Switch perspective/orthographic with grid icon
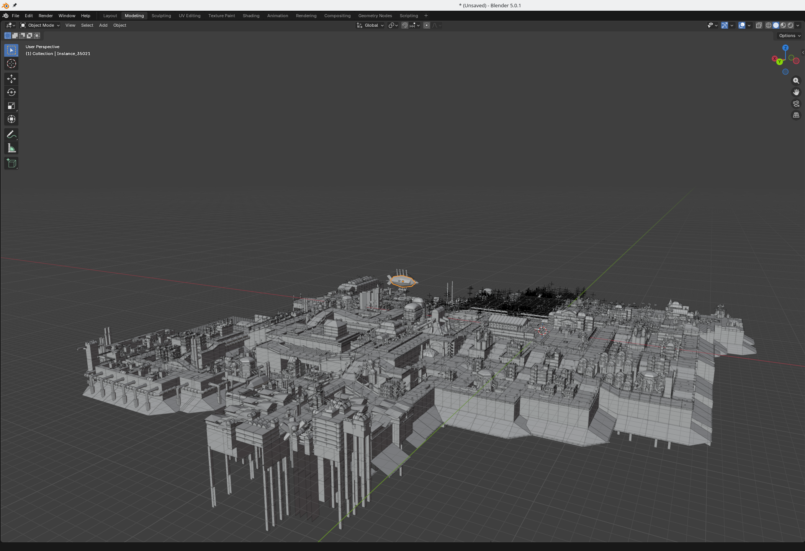The image size is (805, 551). [x=796, y=115]
